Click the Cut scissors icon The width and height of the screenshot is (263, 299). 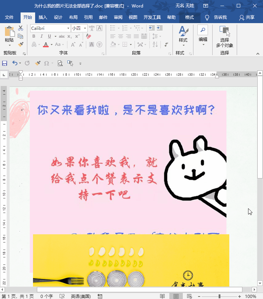tap(21, 28)
